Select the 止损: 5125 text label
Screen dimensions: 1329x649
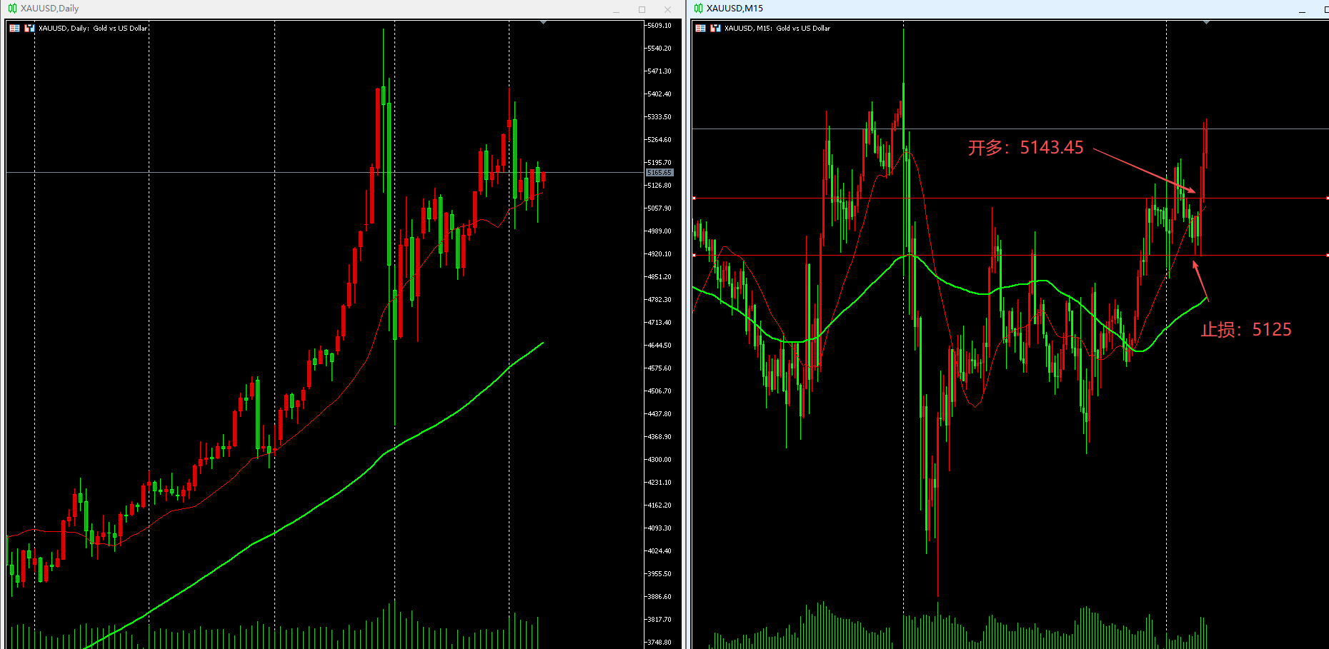[1245, 330]
